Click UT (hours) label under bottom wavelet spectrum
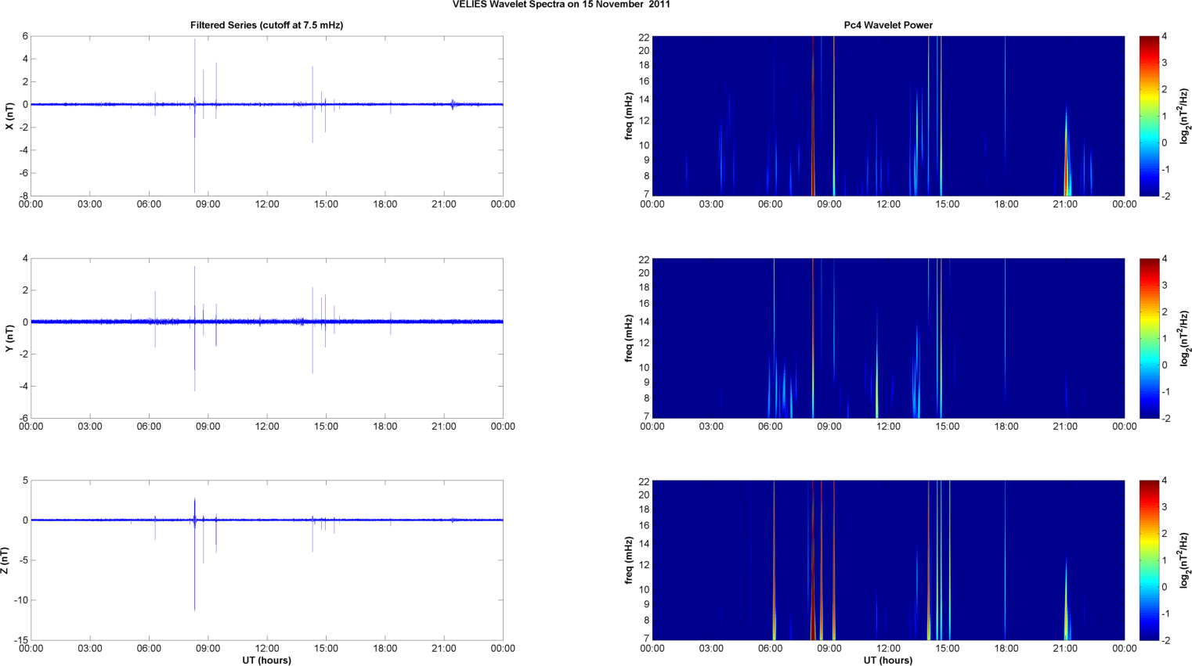This screenshot has height=666, width=1192. pos(887,660)
